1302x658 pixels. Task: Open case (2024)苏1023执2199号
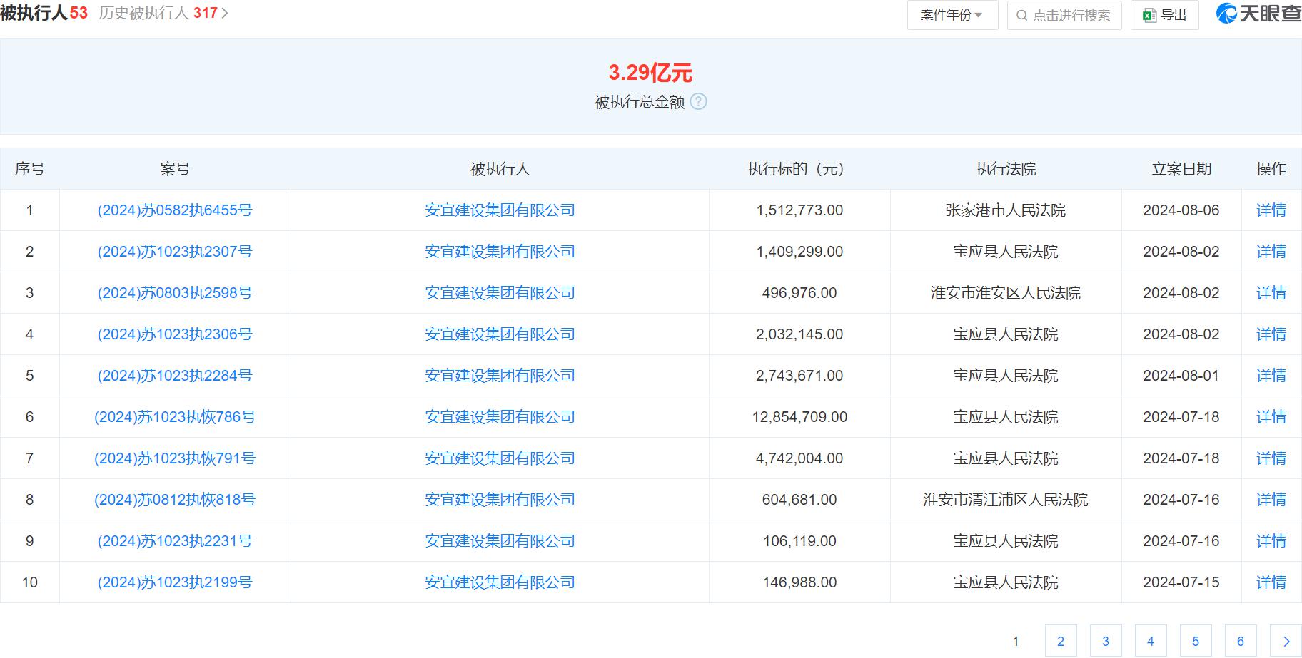[175, 582]
